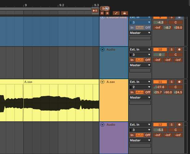The image size is (190, 154).
Task: Arm track 10 for recording
Action: pos(179,49)
